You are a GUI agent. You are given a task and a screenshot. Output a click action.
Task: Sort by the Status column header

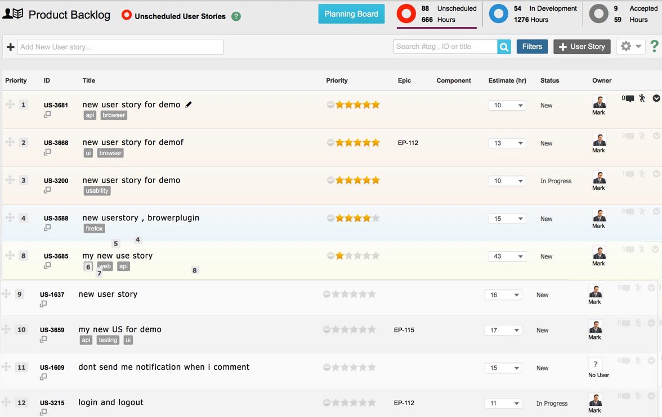pos(549,80)
